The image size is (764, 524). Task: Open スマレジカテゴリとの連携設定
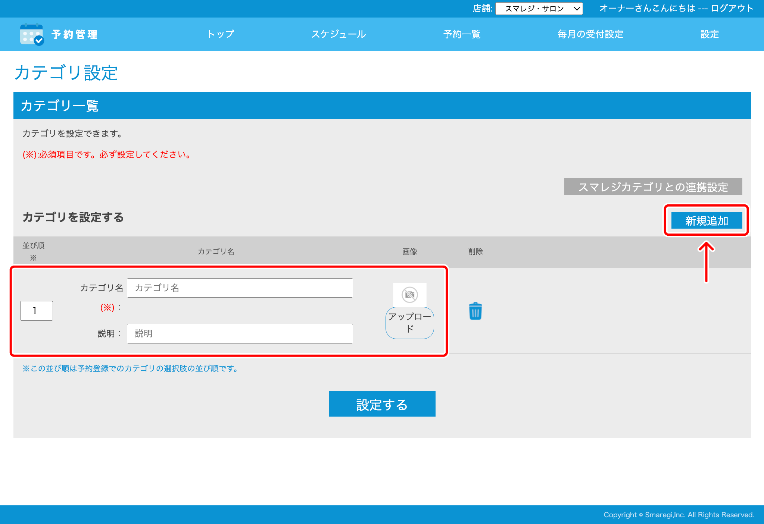[653, 187]
